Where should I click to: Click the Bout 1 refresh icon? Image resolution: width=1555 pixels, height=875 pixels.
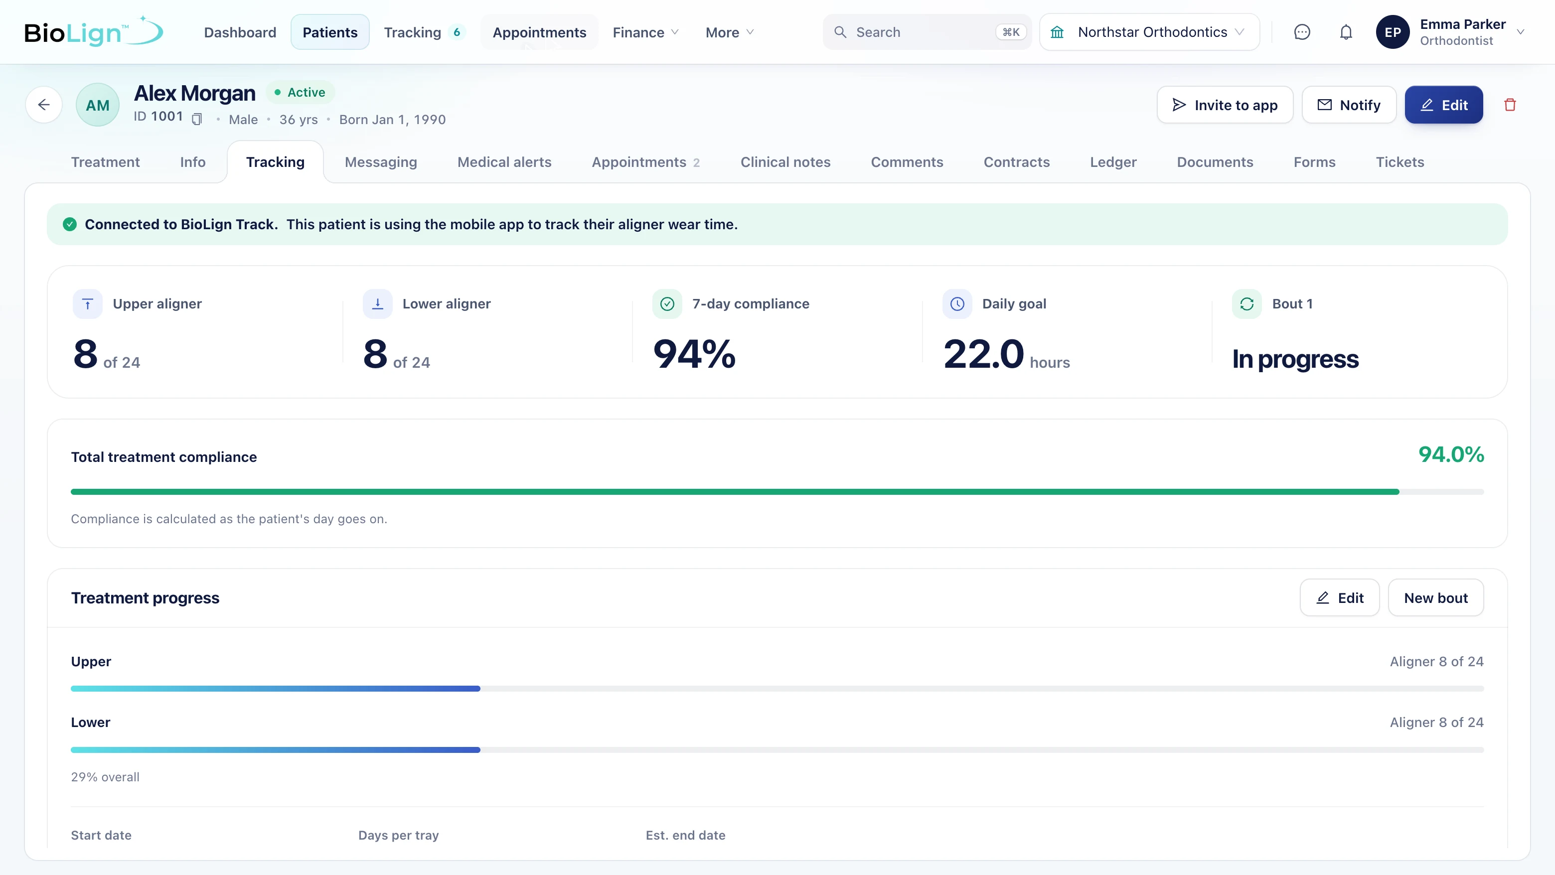pyautogui.click(x=1246, y=303)
